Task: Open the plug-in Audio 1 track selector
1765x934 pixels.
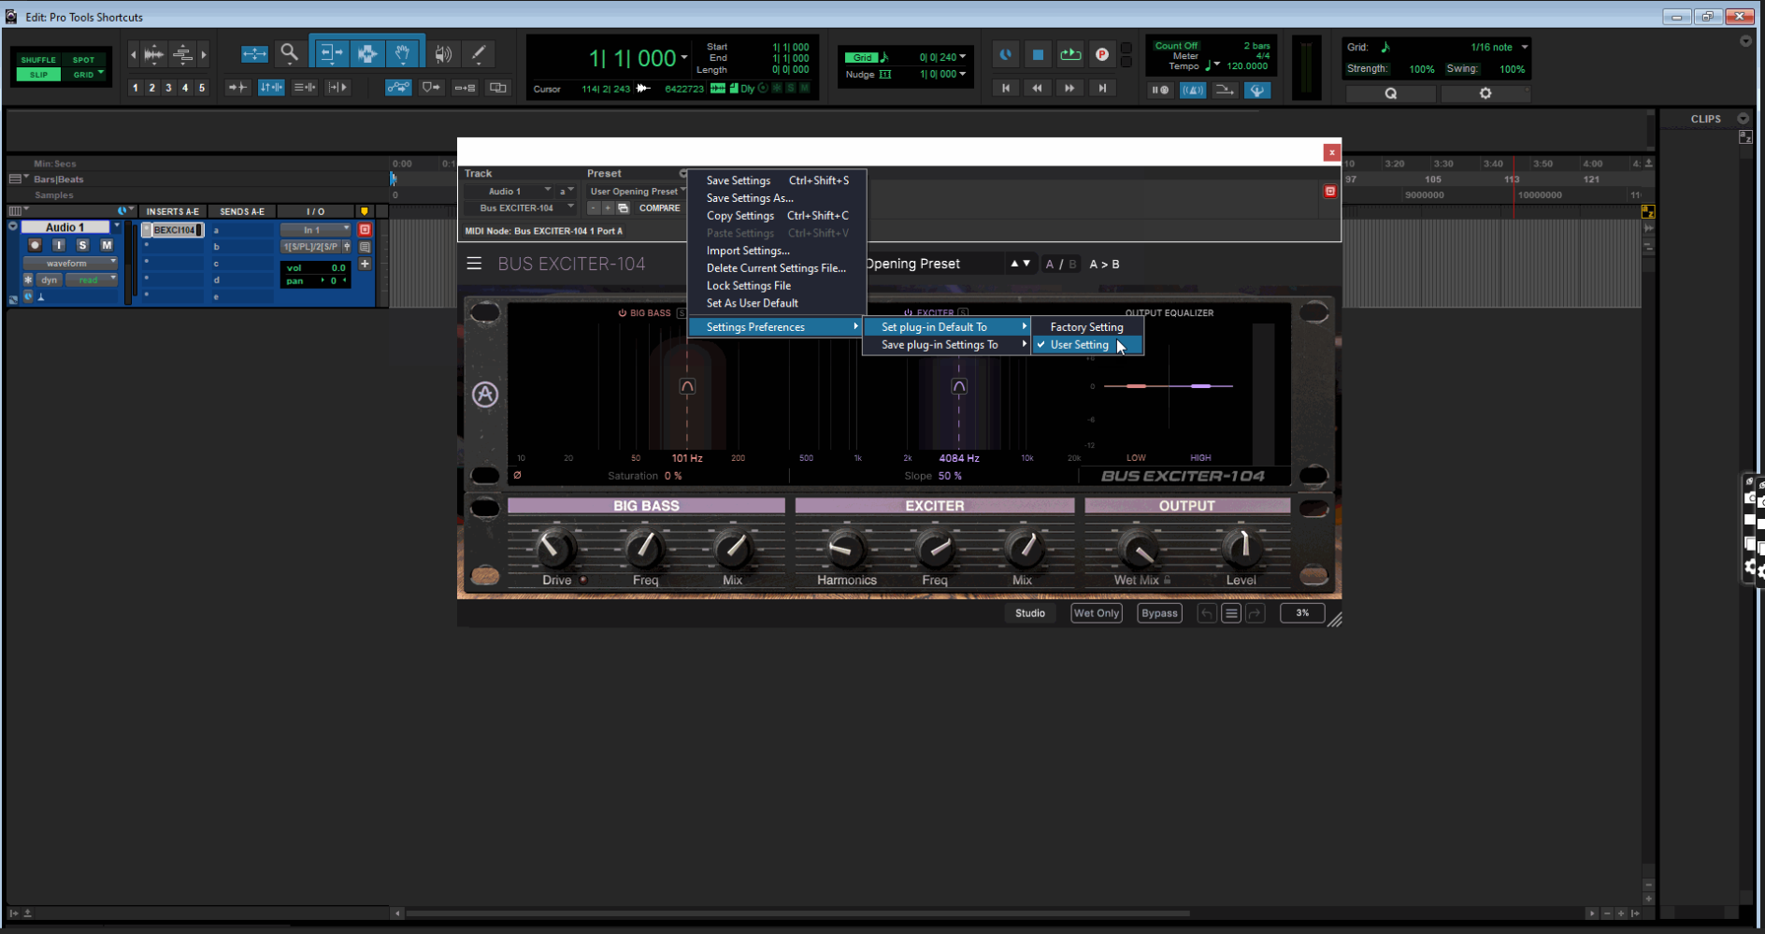Action: [509, 192]
